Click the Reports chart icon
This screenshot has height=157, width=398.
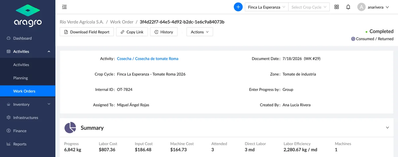coord(9,144)
